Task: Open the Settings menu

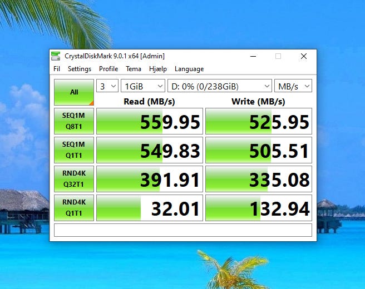Action: tap(80, 69)
